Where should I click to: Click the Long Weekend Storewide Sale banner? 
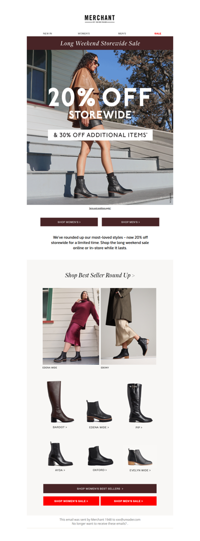[x=100, y=43]
